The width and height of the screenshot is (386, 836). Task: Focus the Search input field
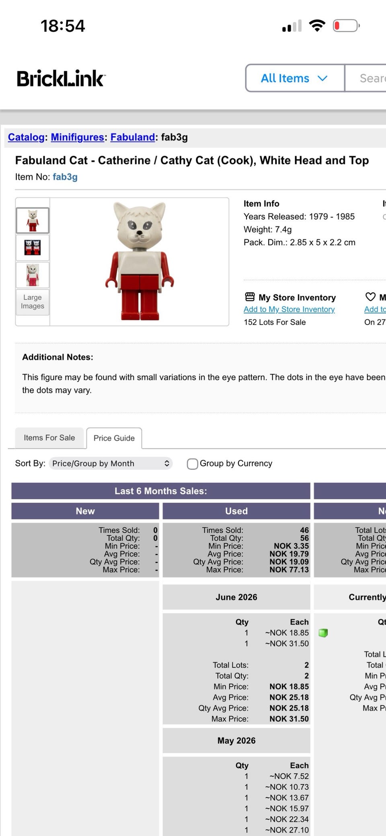[x=365, y=78]
